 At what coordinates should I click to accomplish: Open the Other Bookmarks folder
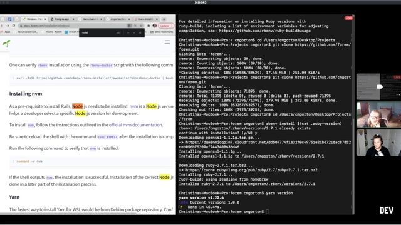[162, 32]
